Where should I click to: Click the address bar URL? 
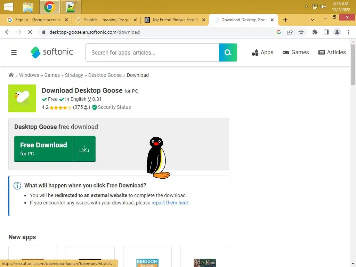point(95,32)
